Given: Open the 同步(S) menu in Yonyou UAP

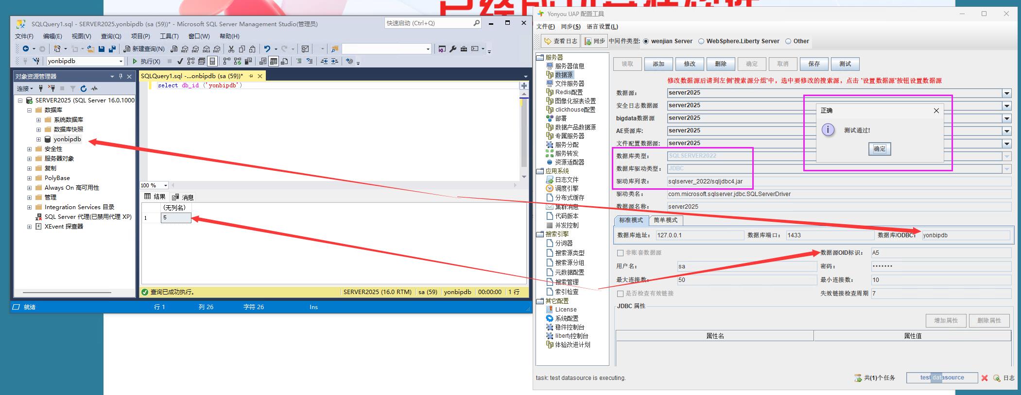Looking at the screenshot, I should 571,27.
